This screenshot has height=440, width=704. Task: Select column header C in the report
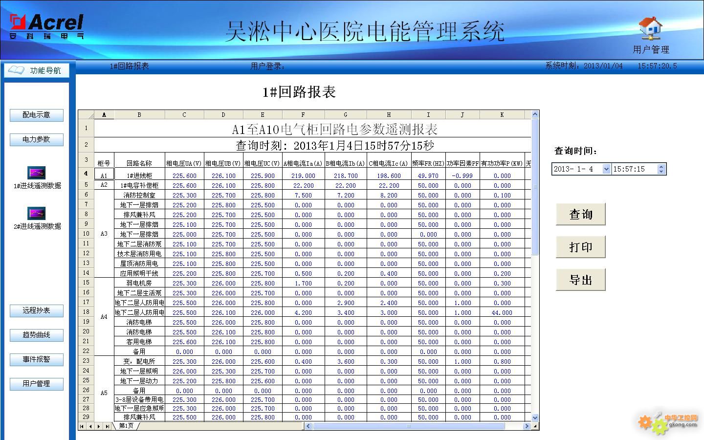184,115
